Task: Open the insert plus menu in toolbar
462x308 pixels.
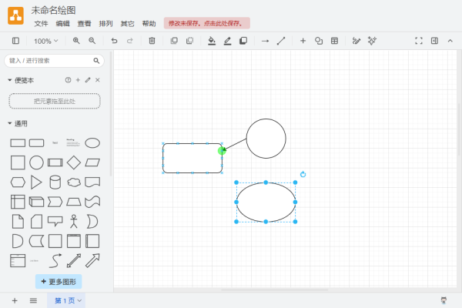Action: tap(303, 41)
